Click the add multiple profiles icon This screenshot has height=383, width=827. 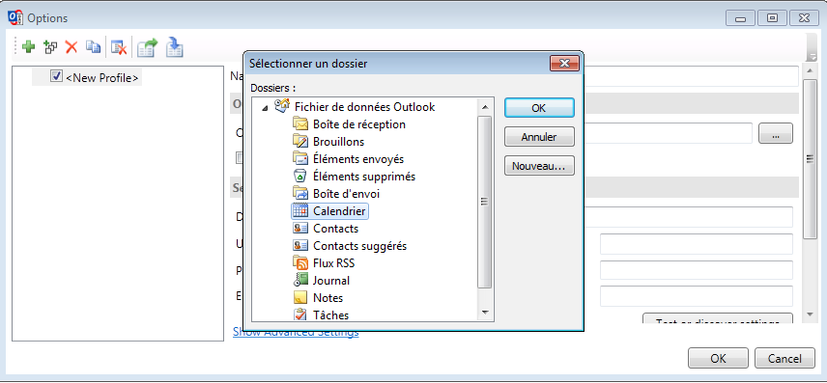tap(50, 47)
